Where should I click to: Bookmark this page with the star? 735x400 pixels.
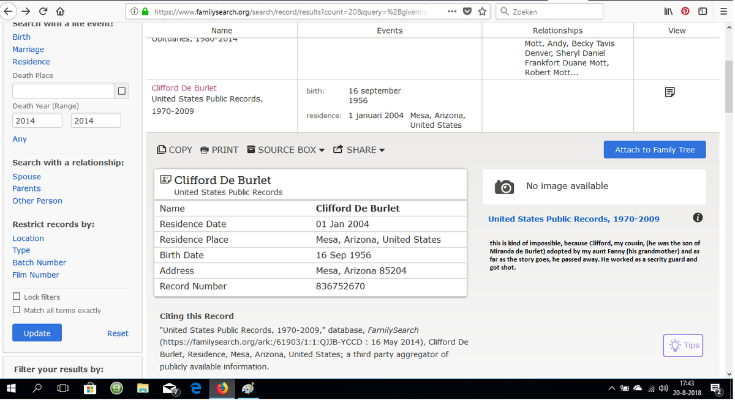pyautogui.click(x=483, y=11)
